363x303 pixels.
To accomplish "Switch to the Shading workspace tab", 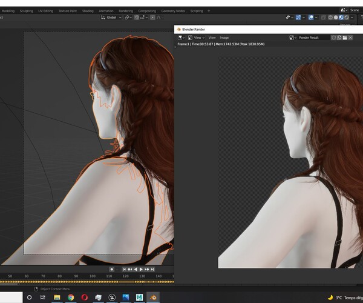I will pyautogui.click(x=88, y=11).
